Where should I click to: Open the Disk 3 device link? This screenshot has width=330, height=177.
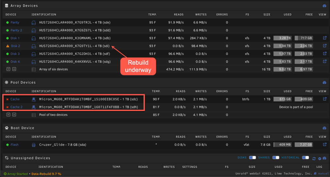coord(15,54)
